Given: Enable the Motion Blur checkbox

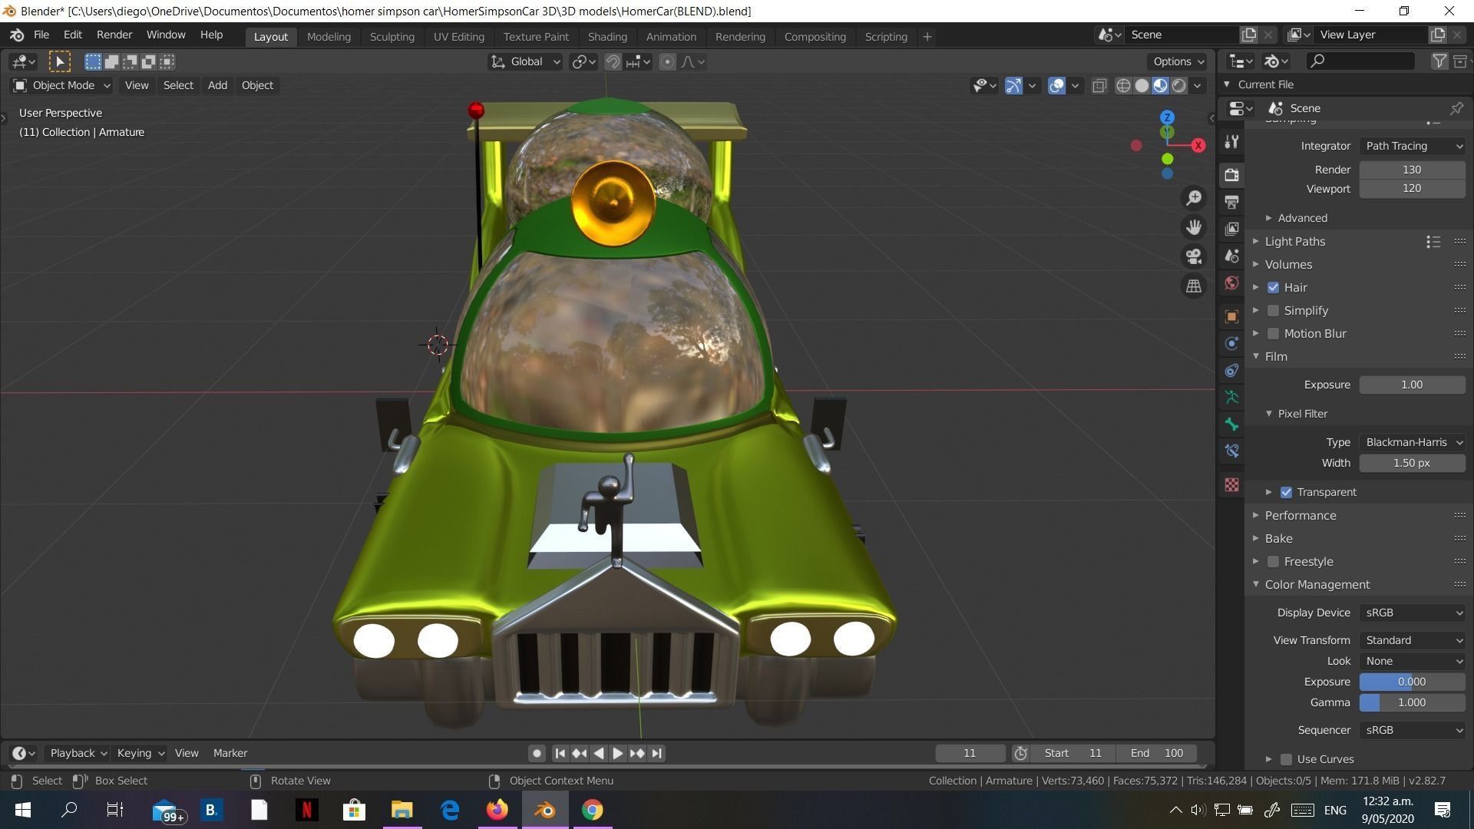Looking at the screenshot, I should coord(1273,334).
